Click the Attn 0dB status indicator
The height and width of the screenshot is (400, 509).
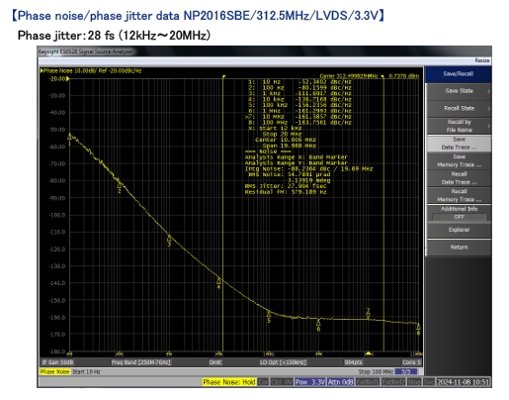pyautogui.click(x=341, y=382)
